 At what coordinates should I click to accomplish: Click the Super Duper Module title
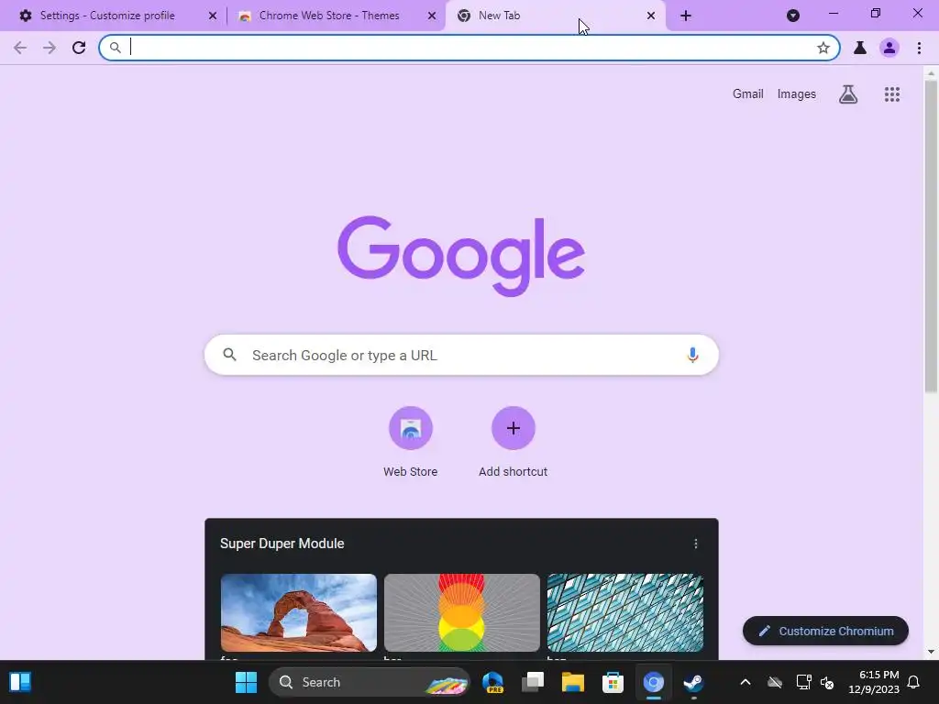(282, 544)
